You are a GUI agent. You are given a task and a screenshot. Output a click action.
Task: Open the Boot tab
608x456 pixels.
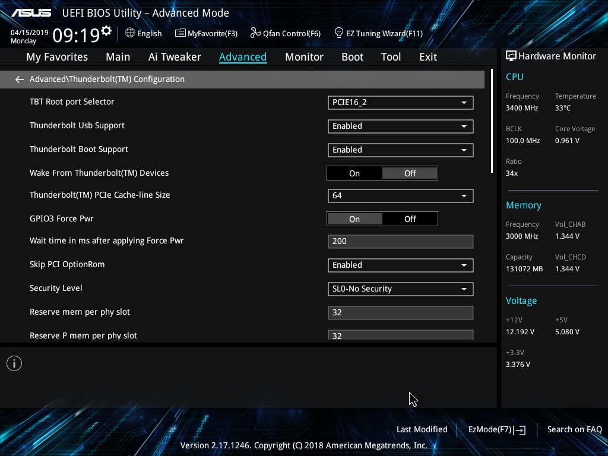click(x=352, y=57)
